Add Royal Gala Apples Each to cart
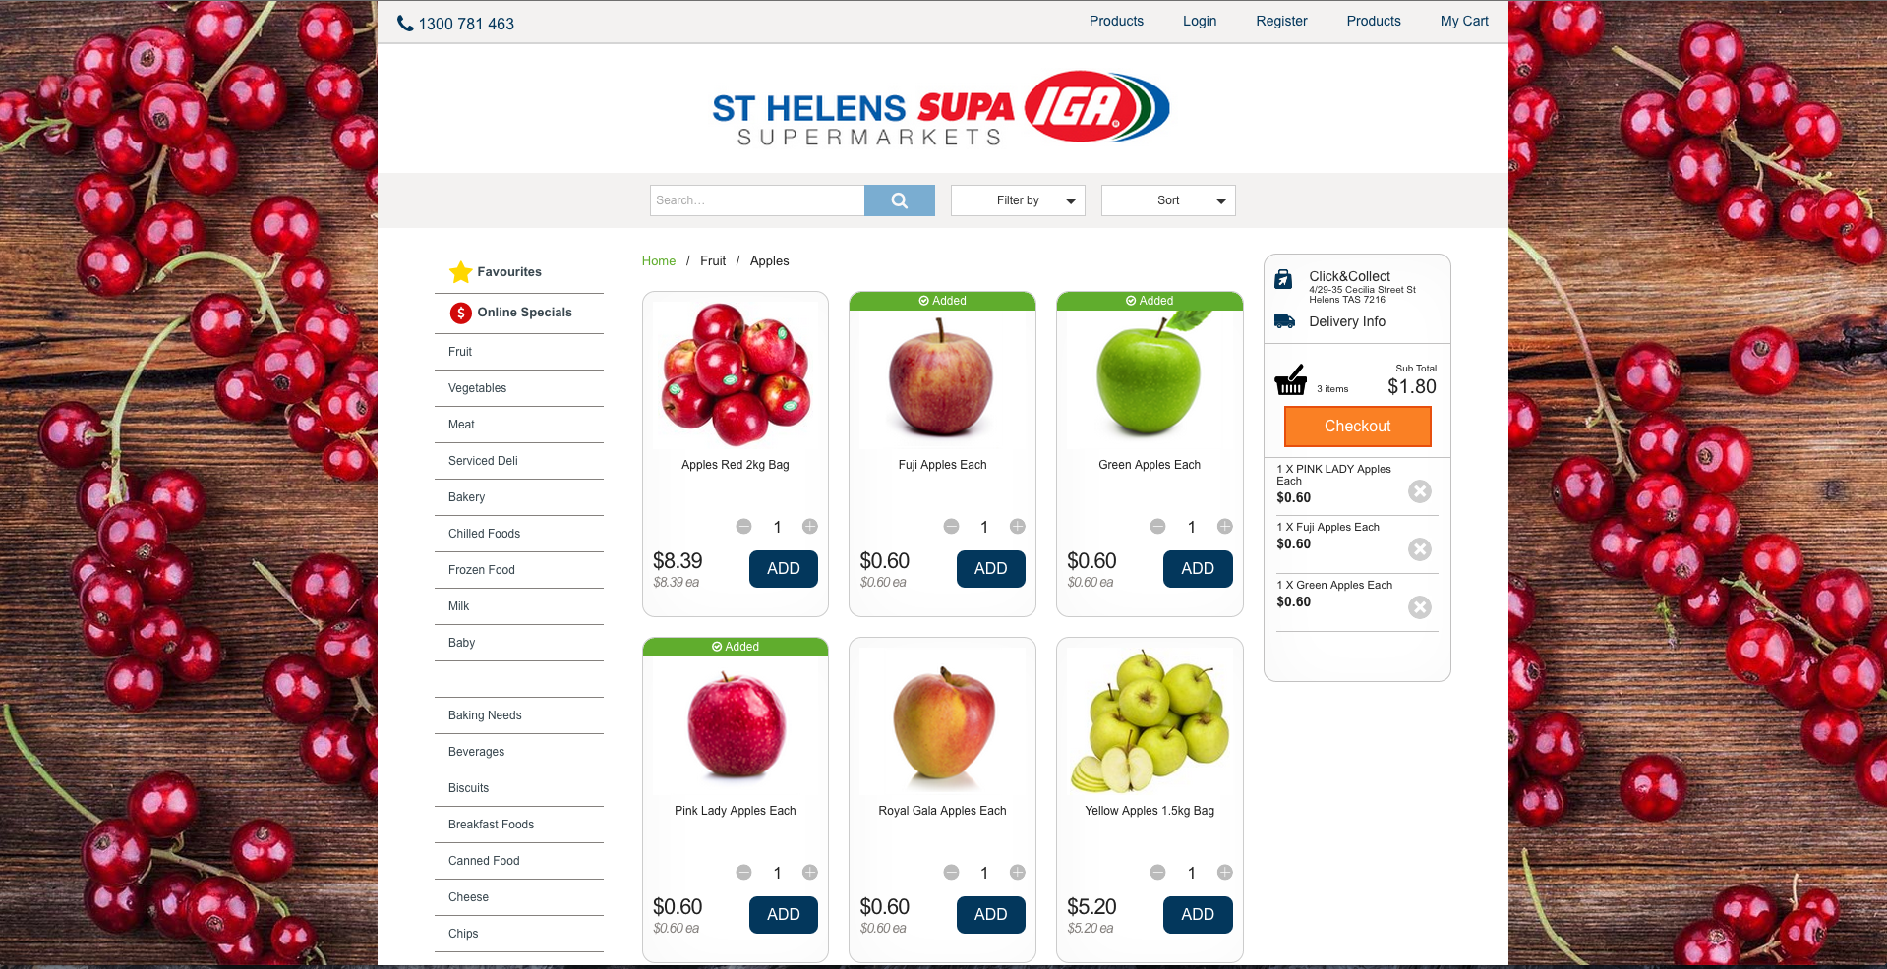The height and width of the screenshot is (969, 1887). (x=990, y=915)
